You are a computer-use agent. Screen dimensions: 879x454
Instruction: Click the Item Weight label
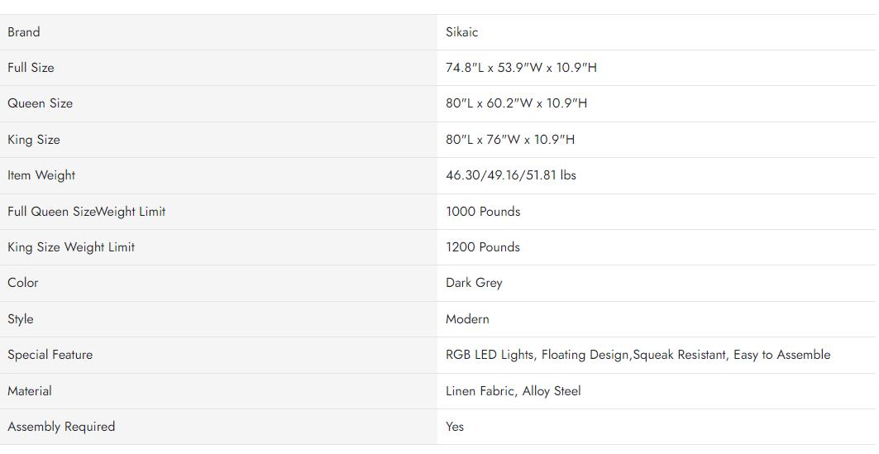[41, 175]
